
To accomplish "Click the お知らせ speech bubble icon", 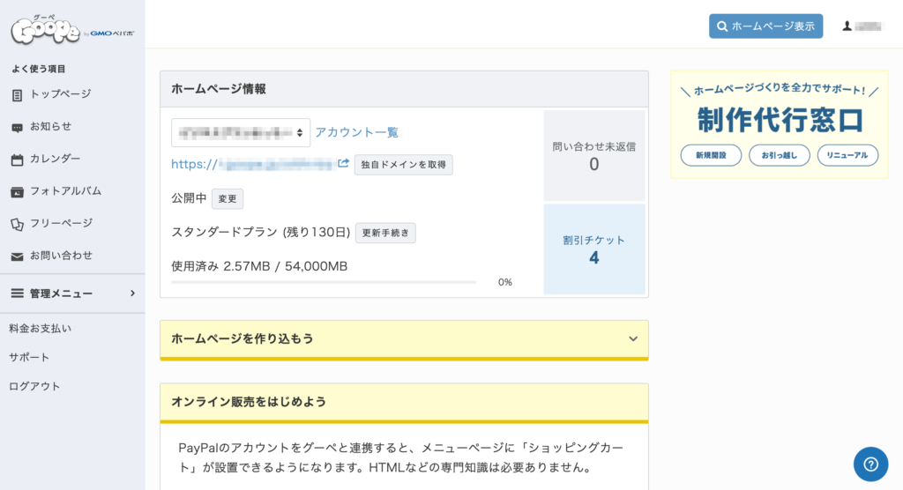I will [18, 128].
